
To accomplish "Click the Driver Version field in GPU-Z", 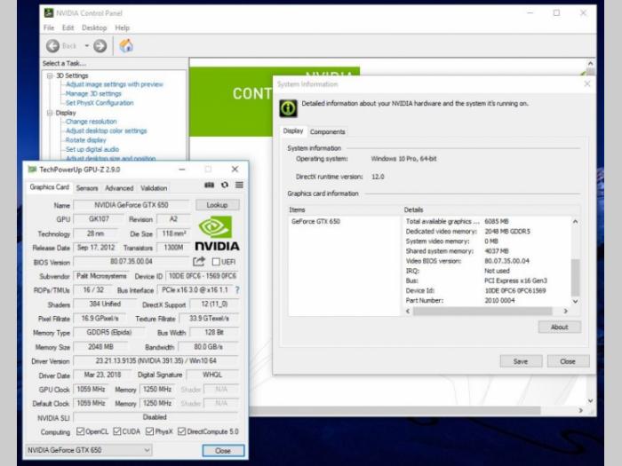I will tap(155, 361).
